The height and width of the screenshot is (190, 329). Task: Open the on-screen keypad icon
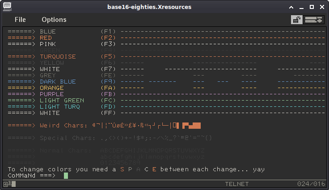coord(313,20)
